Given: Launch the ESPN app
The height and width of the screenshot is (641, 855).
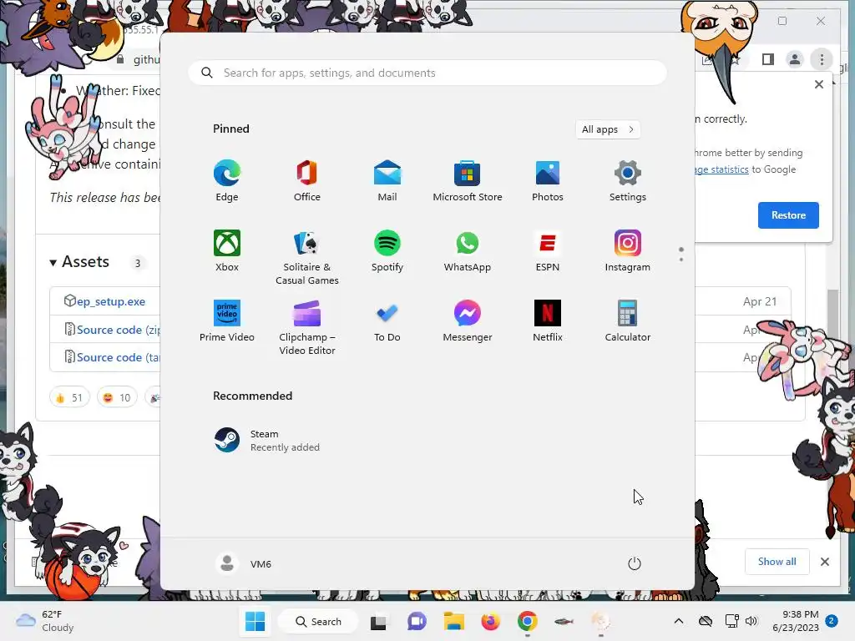Looking at the screenshot, I should coord(548,250).
